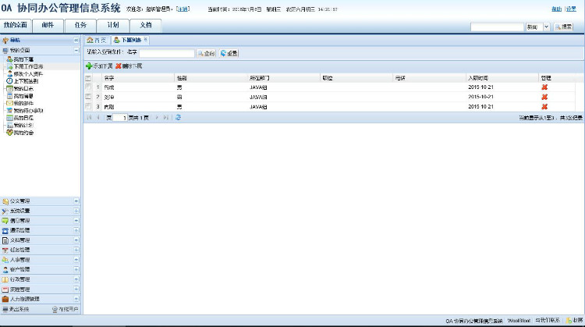The height and width of the screenshot is (327, 585).
Task: Switch to the 首页 tab
Action: point(97,40)
